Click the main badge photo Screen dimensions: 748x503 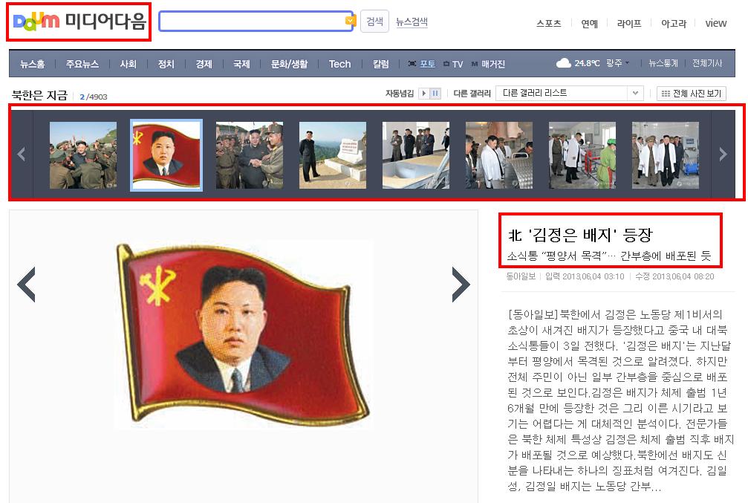(244, 335)
